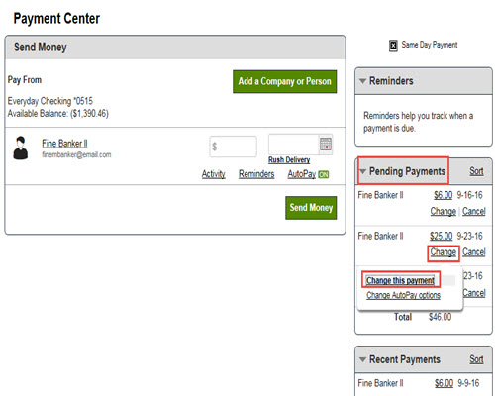Click the Same Day Payment icon
The width and height of the screenshot is (495, 396).
(x=393, y=46)
